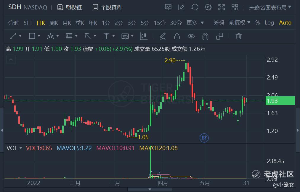This screenshot has height=192, width=300.
Task: Collapse the chart header with the chevron-up button
Action: point(11,60)
